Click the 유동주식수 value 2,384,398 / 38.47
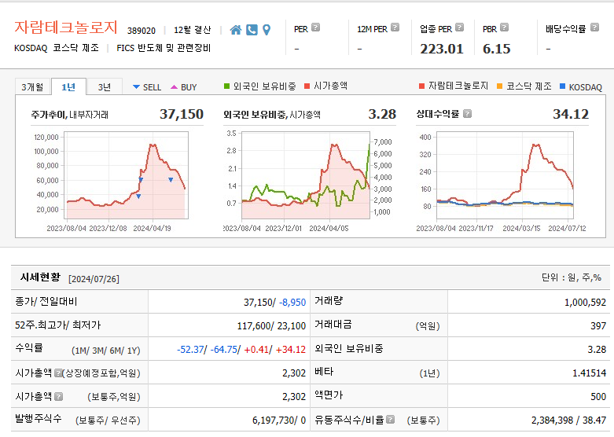 tap(568, 420)
